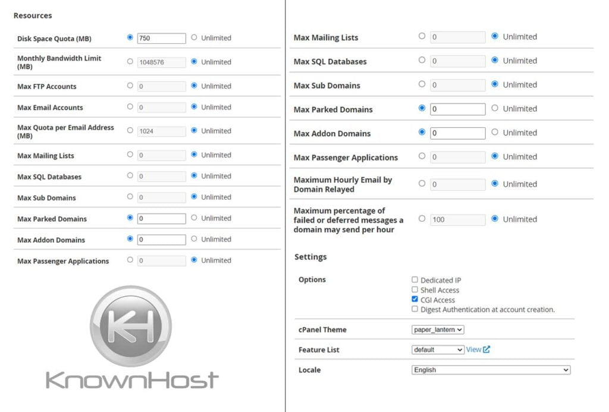Open the Locale English dropdown
The image size is (609, 412).
pos(491,370)
